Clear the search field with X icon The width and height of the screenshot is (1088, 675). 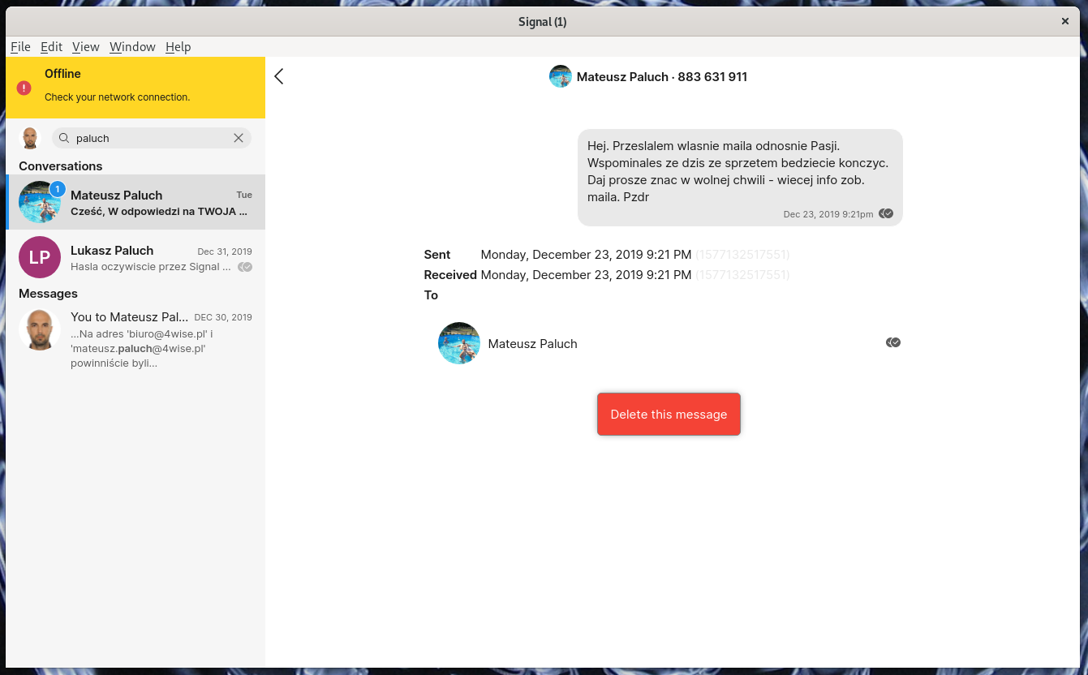click(x=239, y=138)
